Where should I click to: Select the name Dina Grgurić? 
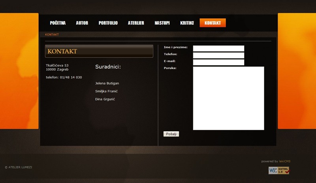[105, 99]
